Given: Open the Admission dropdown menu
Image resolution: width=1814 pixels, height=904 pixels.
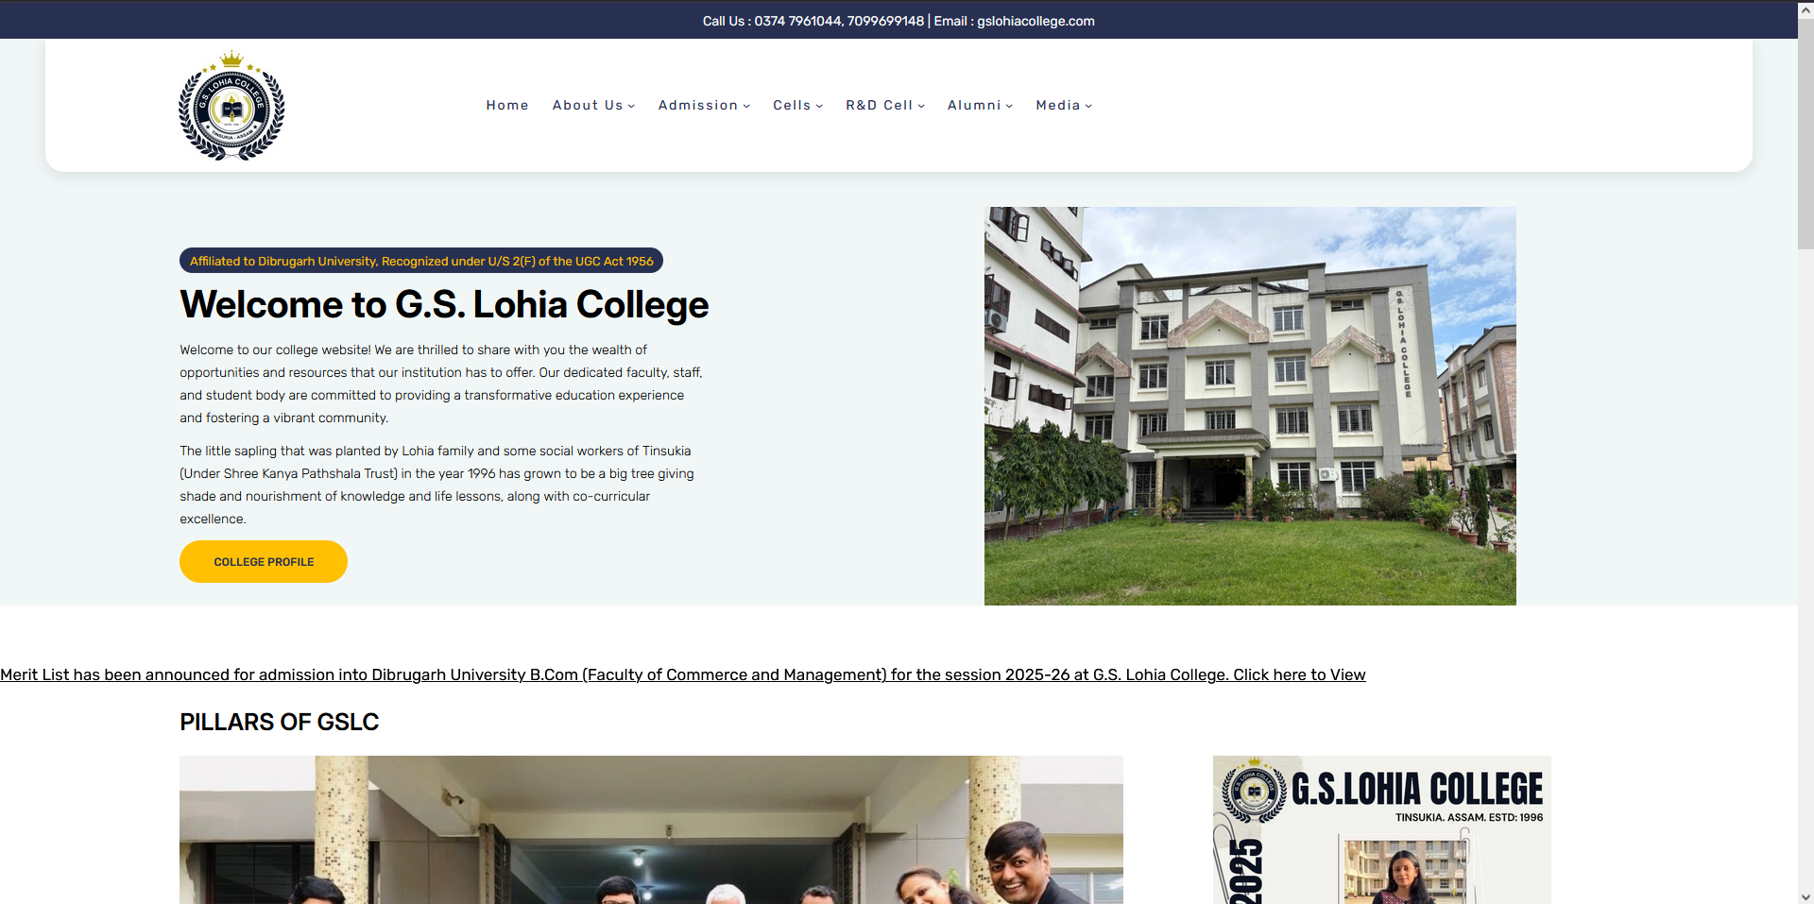Looking at the screenshot, I should [x=704, y=105].
